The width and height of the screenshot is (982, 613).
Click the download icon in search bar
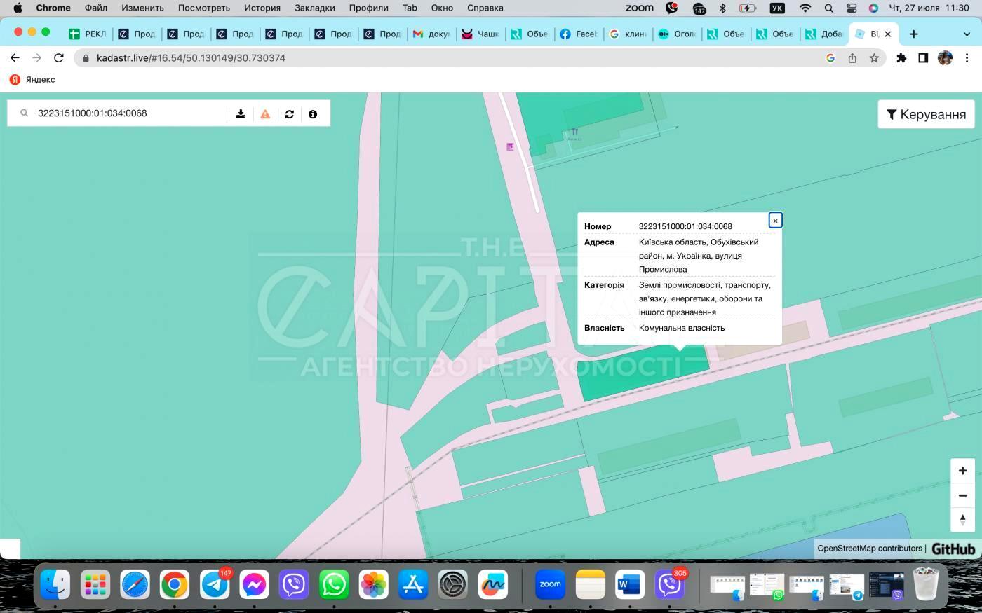point(241,113)
